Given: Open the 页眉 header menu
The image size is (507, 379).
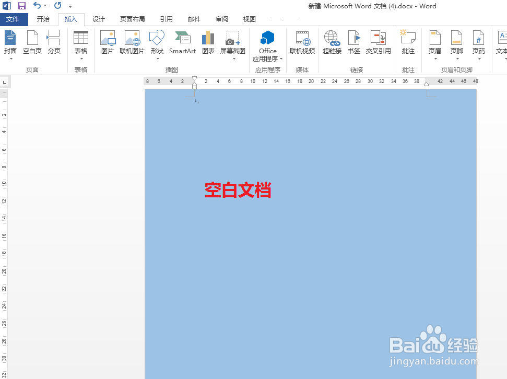Looking at the screenshot, I should 435,45.
